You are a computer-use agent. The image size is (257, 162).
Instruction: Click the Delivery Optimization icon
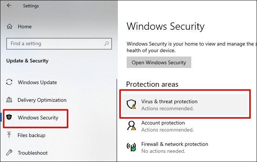pos(10,100)
